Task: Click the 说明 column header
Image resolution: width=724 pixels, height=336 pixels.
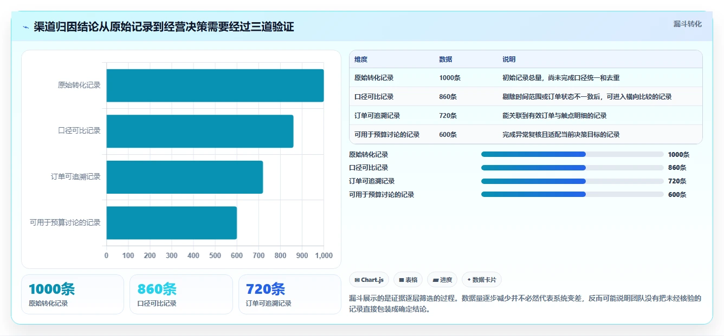Action: pyautogui.click(x=509, y=60)
